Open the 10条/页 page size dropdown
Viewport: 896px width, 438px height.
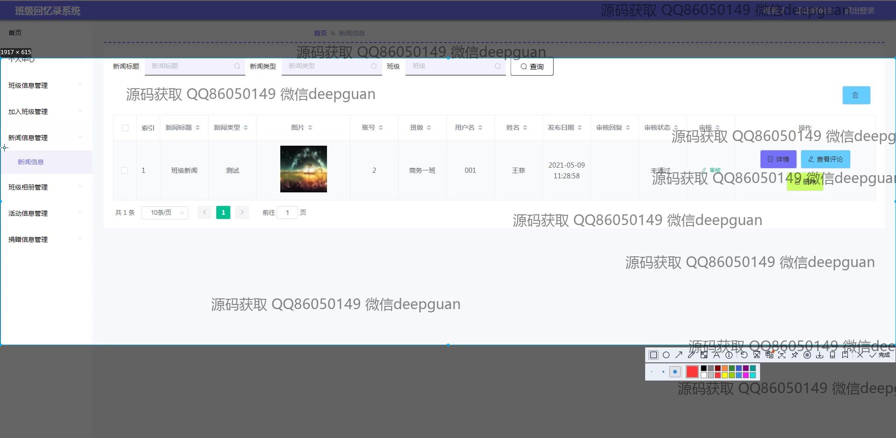click(165, 212)
